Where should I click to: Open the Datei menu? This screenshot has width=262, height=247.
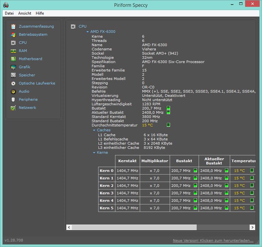point(9,13)
